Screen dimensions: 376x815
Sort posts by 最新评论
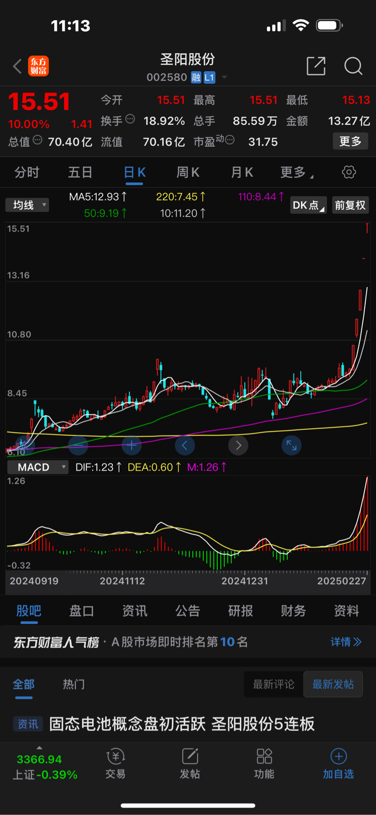(274, 684)
